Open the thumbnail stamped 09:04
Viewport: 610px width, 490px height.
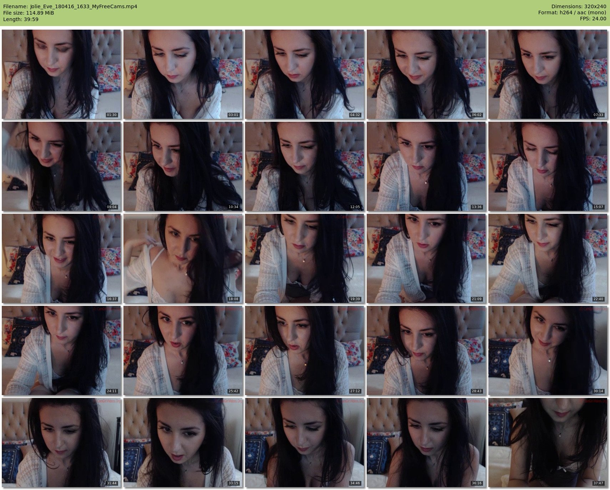coord(61,166)
